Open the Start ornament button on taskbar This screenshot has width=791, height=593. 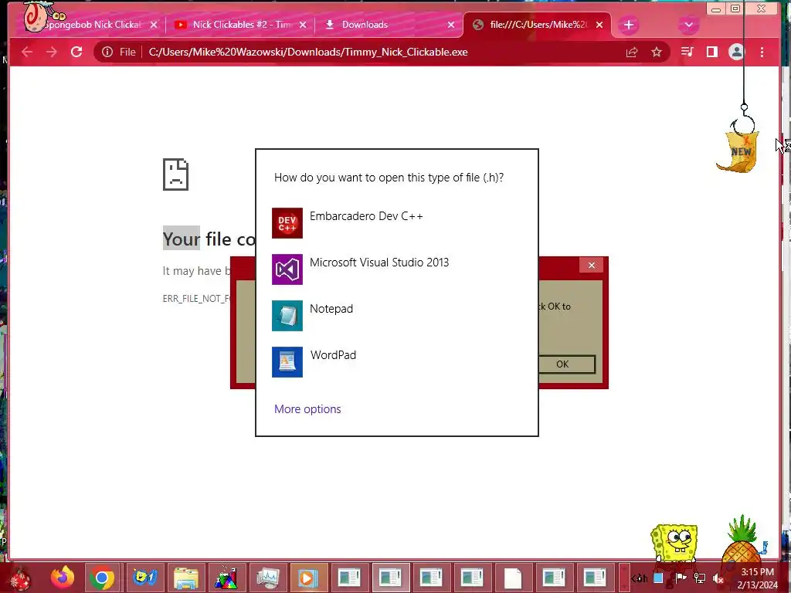[x=20, y=578]
